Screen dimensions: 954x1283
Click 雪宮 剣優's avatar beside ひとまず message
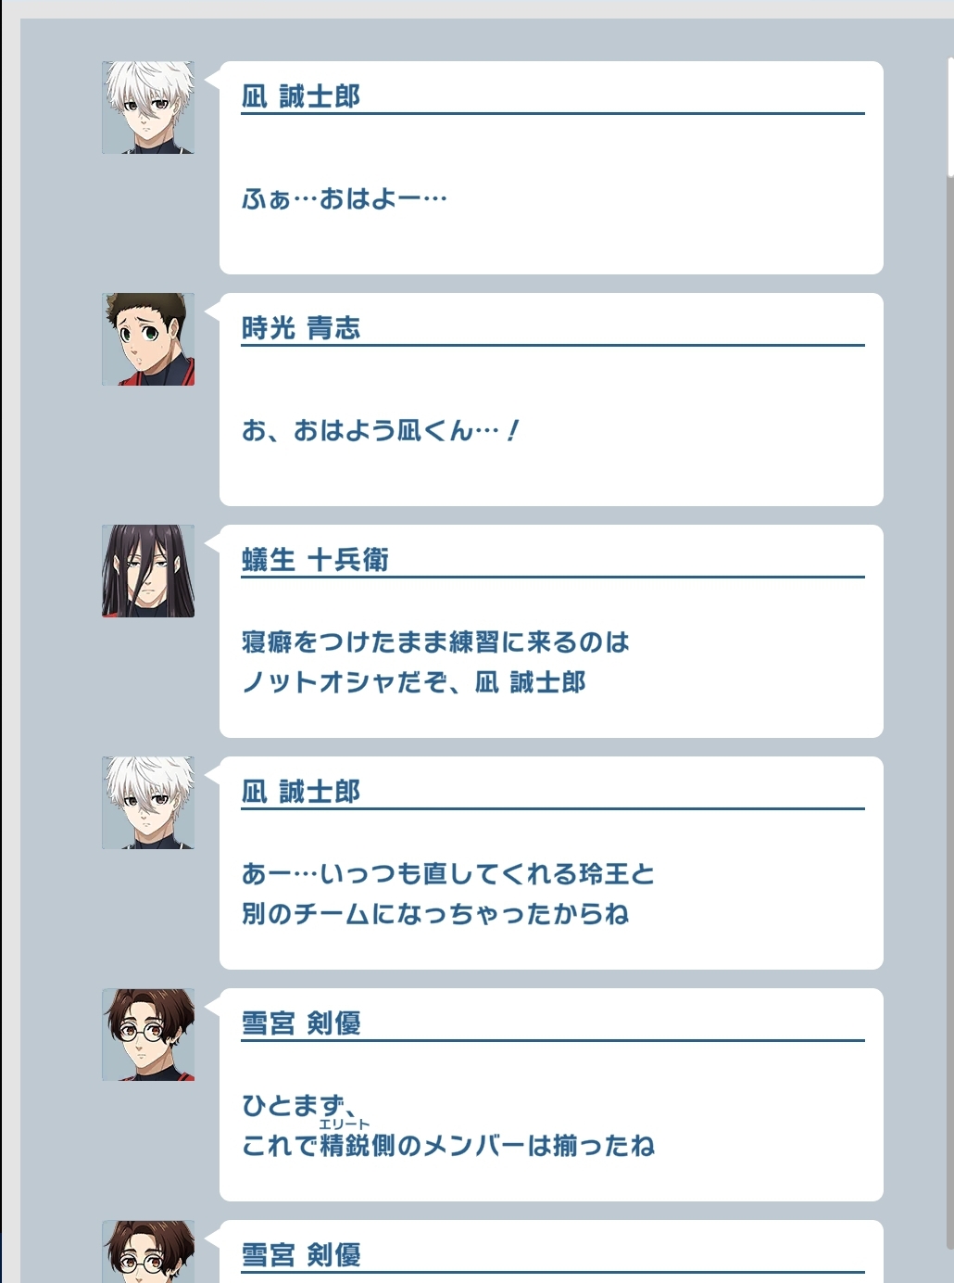click(148, 1035)
